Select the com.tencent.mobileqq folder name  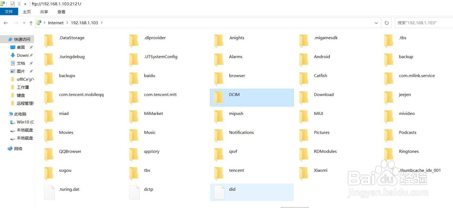click(x=81, y=94)
